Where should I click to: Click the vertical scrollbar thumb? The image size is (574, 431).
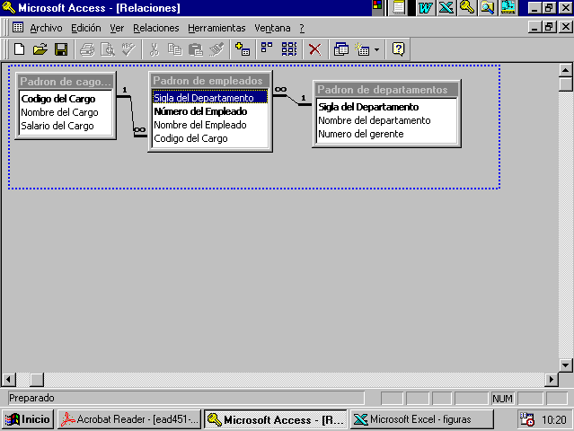566,84
